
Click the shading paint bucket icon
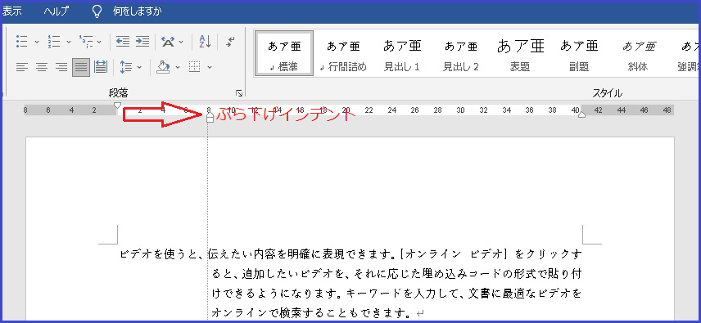pyautogui.click(x=163, y=67)
